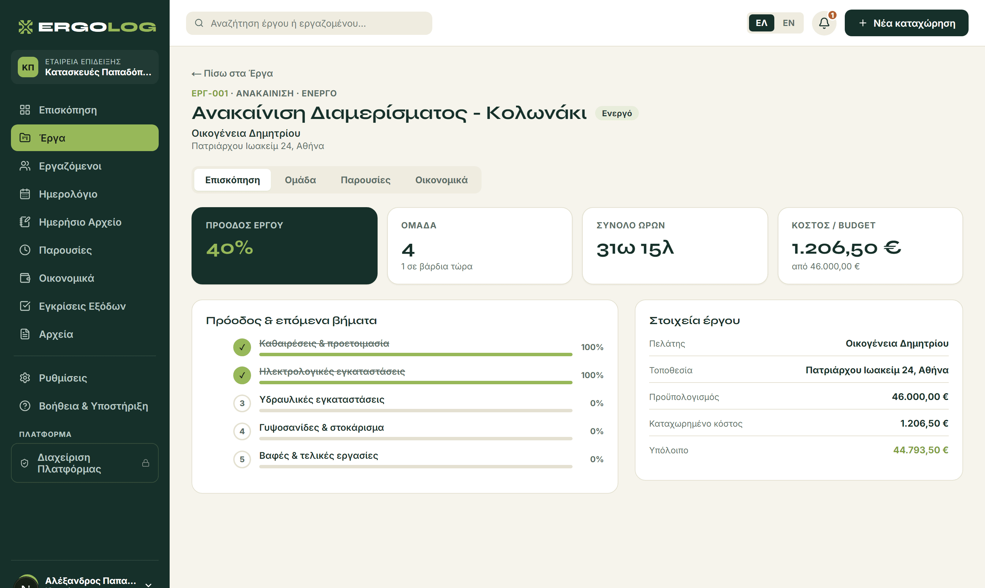The height and width of the screenshot is (588, 985).
Task: Click the ΟΜΑΔΑ team count card
Action: tap(480, 246)
